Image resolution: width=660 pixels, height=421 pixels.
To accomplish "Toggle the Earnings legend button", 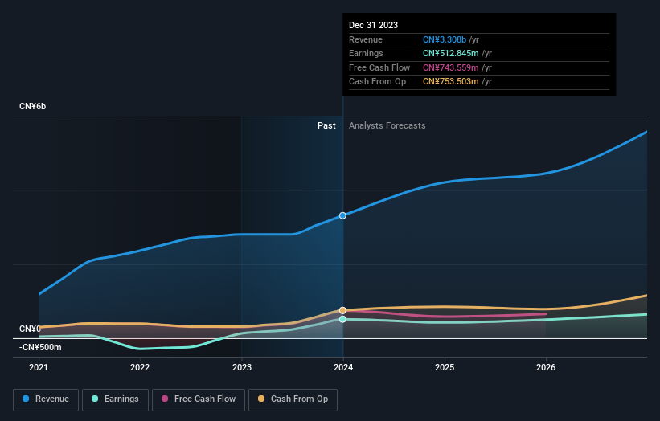I will (115, 399).
